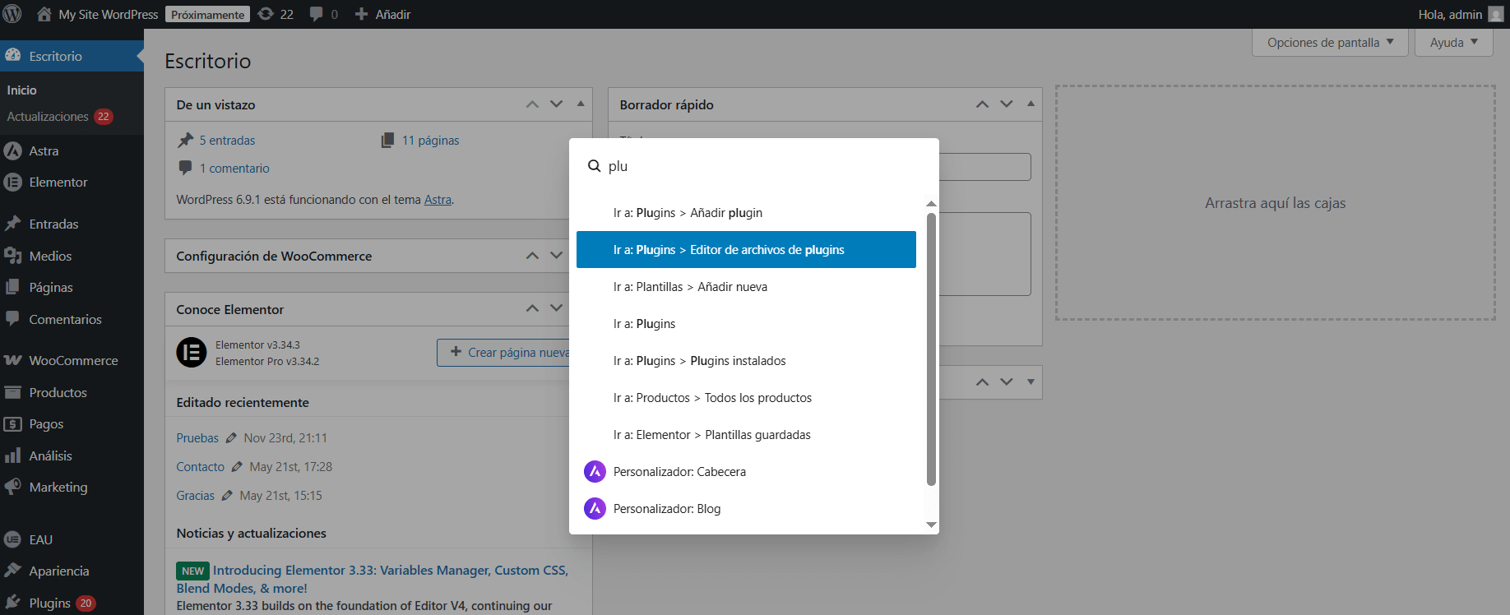The height and width of the screenshot is (615, 1510).
Task: Open comments bubble icon in admin bar
Action: [317, 14]
